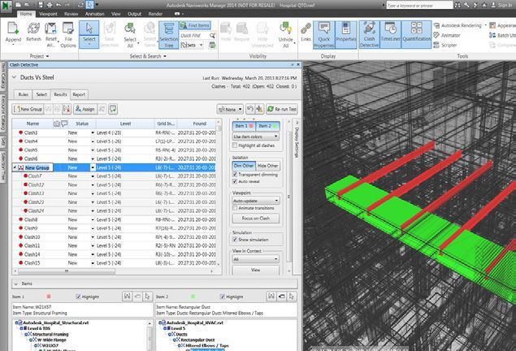Toggle Dim Other isolation button
This screenshot has height=351, width=516.
tap(244, 166)
